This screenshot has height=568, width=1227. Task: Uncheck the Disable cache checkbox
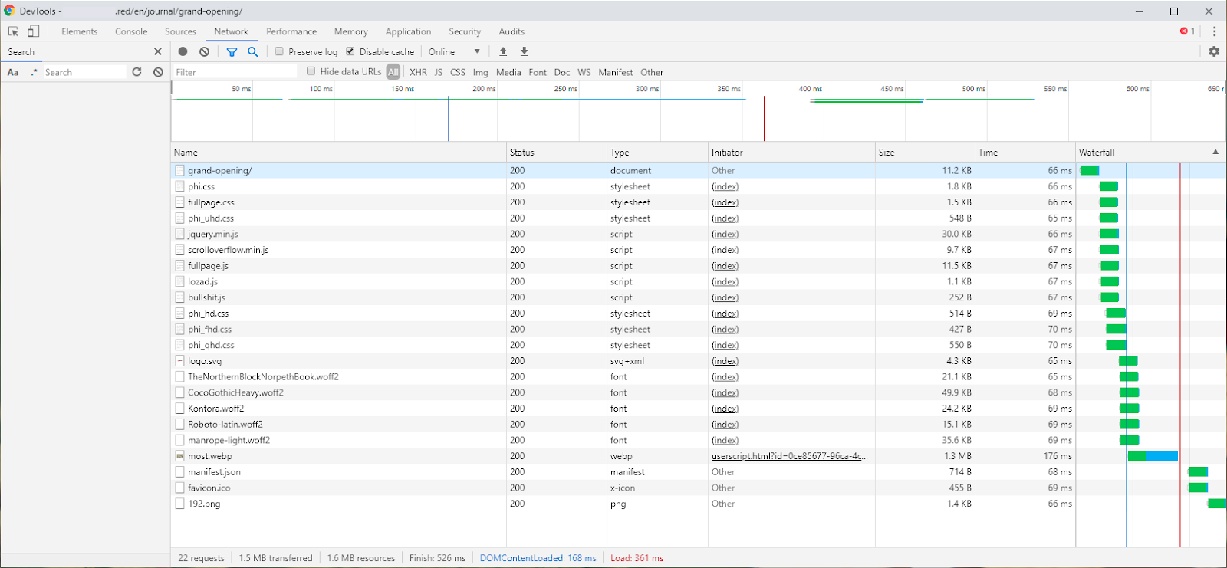350,51
